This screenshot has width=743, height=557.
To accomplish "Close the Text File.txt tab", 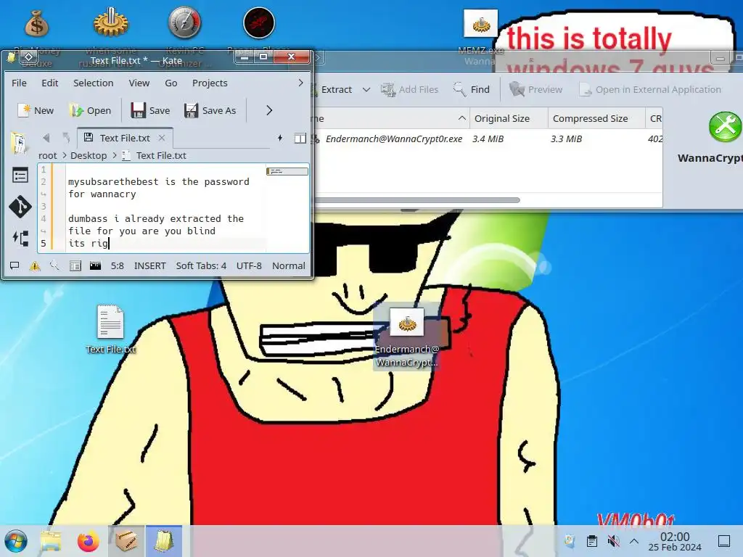I will [x=162, y=138].
